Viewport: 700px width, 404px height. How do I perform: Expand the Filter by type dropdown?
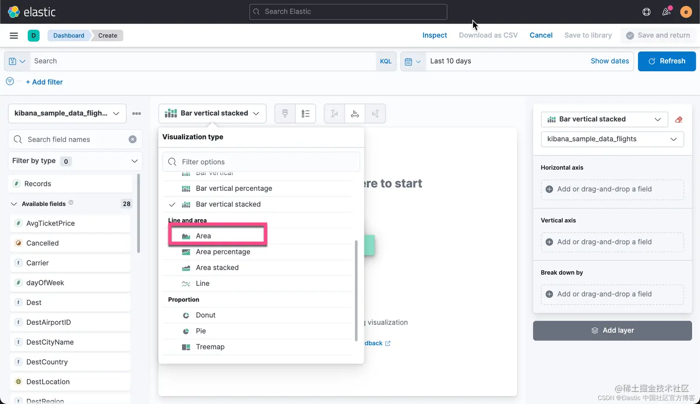(75, 161)
